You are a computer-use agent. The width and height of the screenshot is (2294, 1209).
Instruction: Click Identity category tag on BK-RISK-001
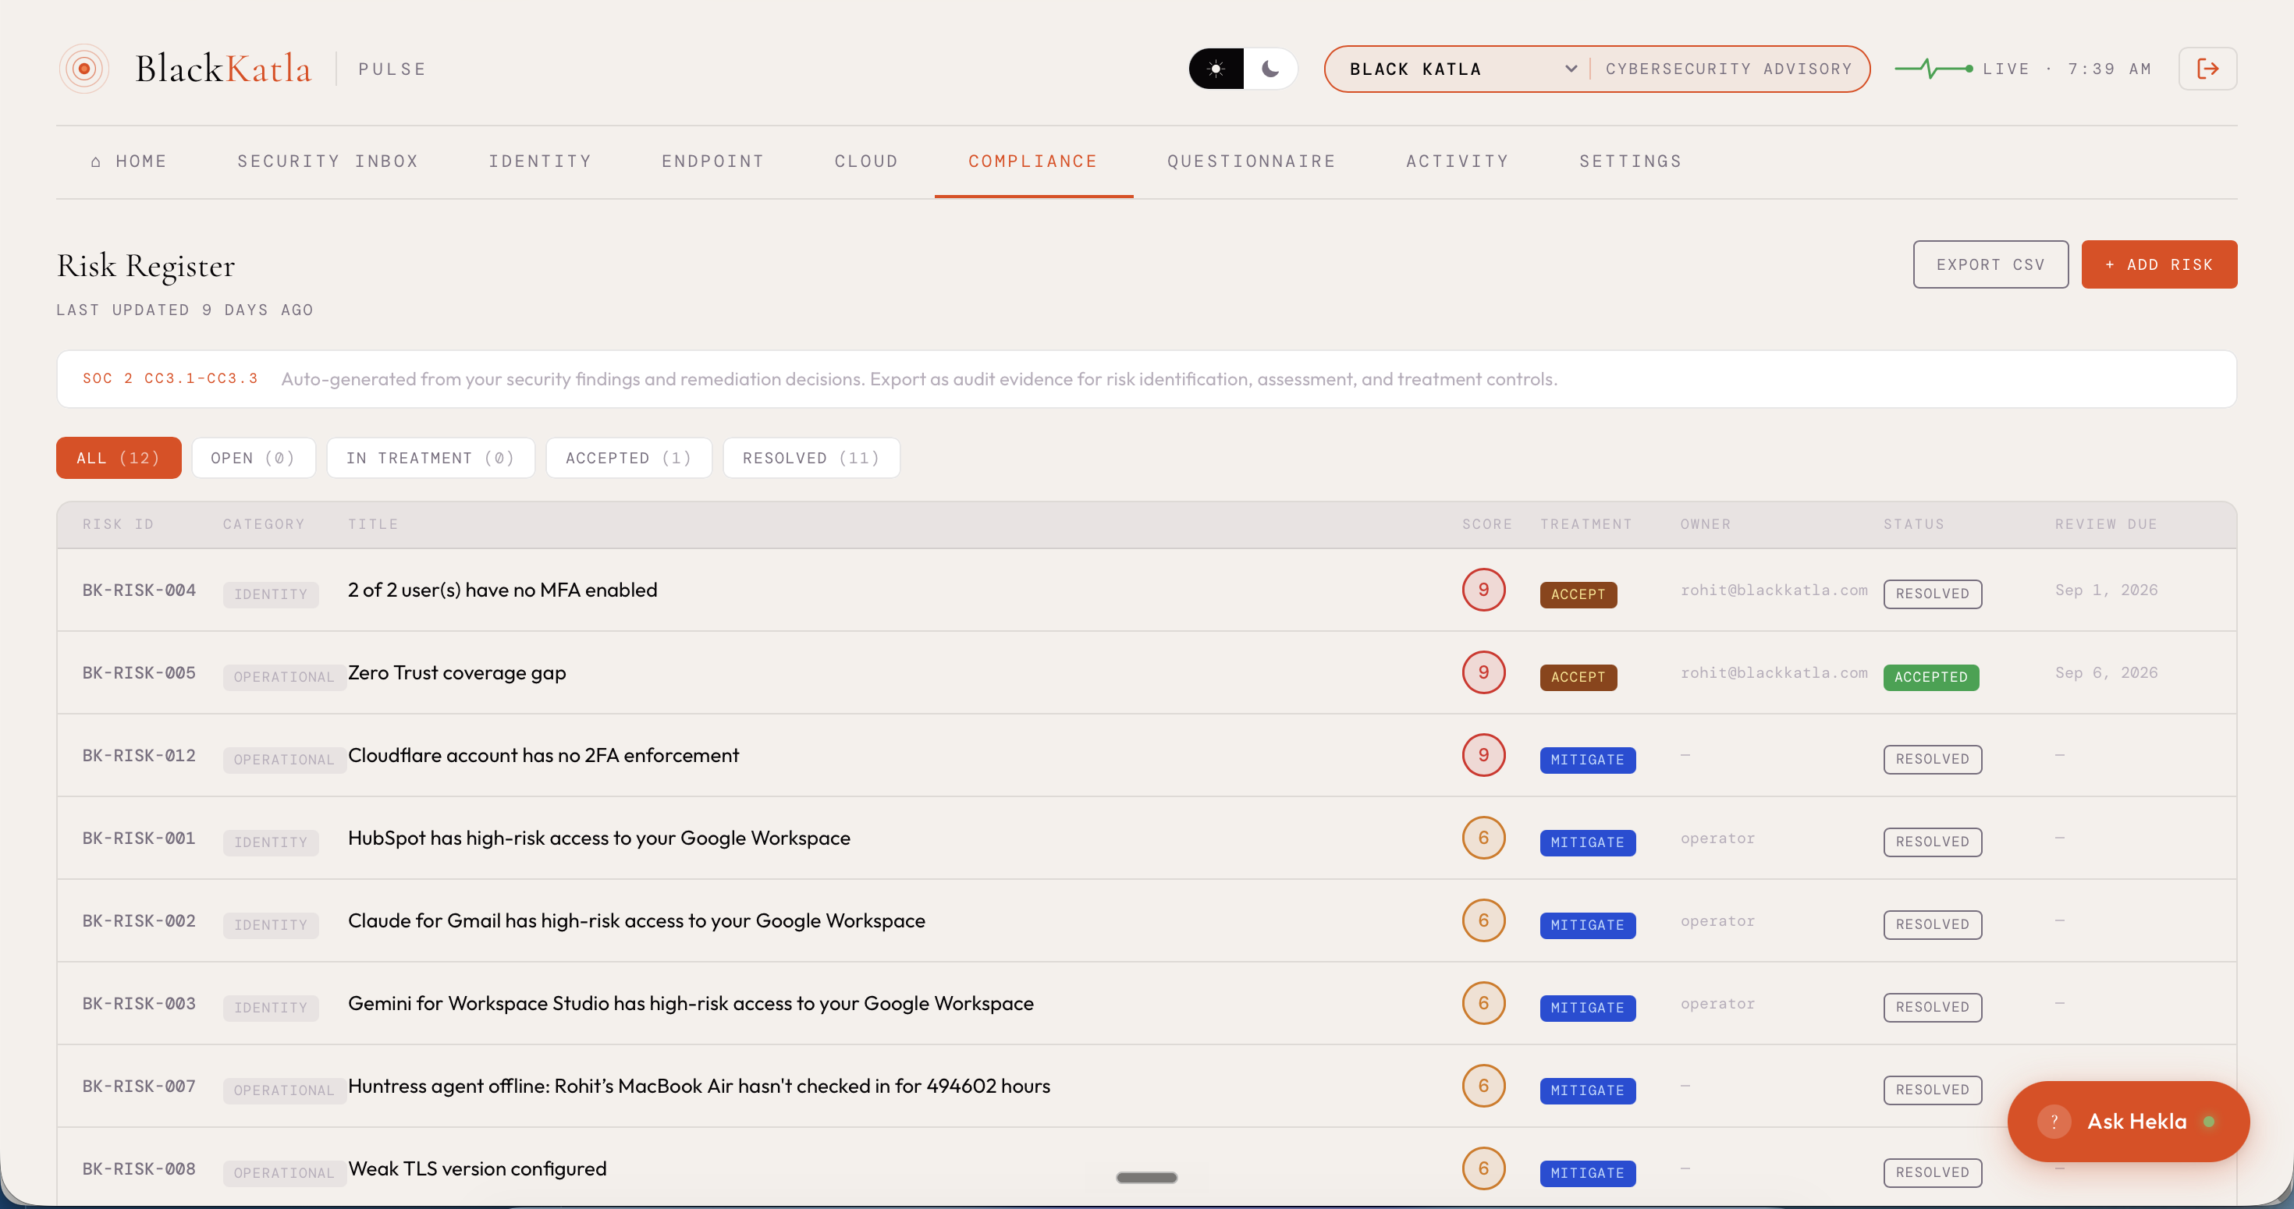(x=271, y=843)
